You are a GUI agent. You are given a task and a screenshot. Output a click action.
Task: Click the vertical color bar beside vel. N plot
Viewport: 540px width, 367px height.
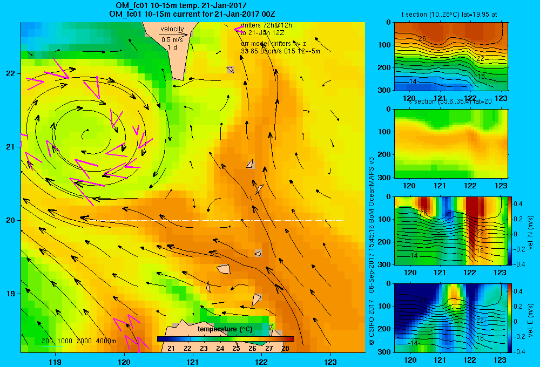tap(510, 230)
